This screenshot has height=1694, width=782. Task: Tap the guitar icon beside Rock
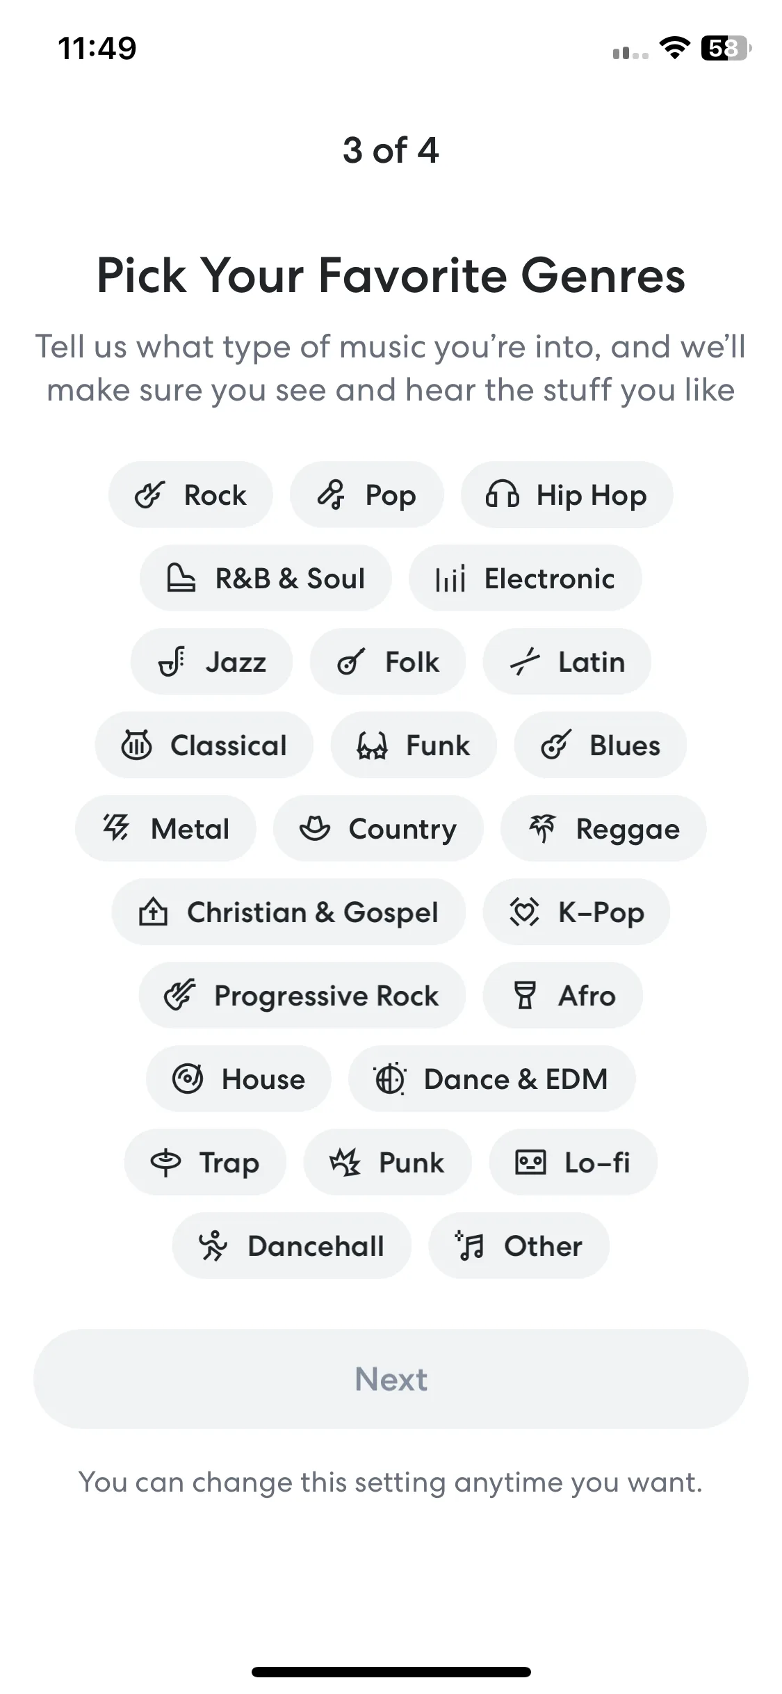149,495
